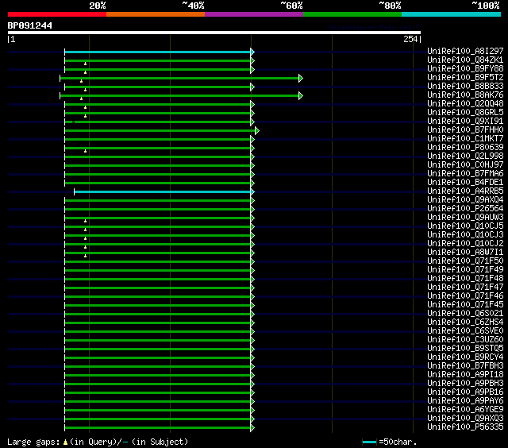Click UniRef100_C0HJ97 label
The image size is (508, 448).
coord(465,165)
